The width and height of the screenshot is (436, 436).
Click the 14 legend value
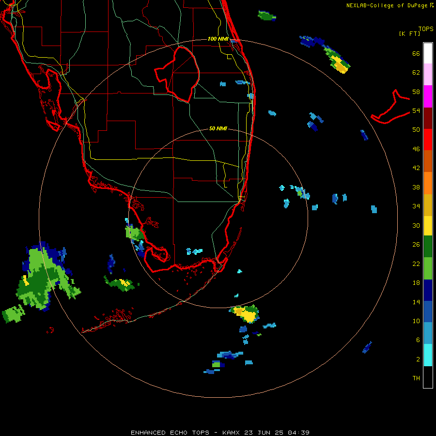(x=416, y=302)
